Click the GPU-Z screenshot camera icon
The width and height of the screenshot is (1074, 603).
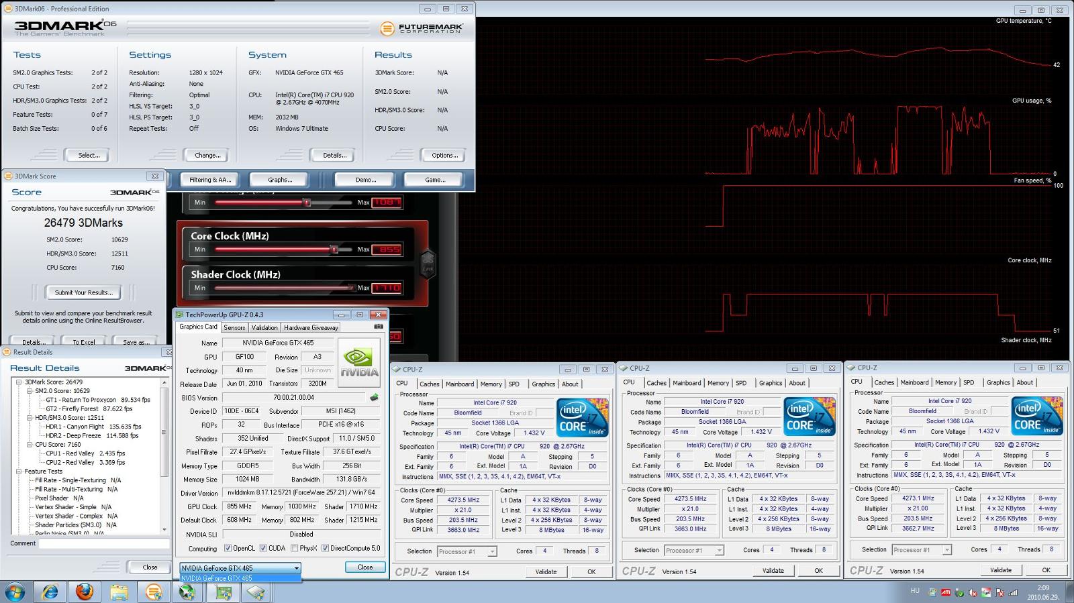click(x=379, y=327)
